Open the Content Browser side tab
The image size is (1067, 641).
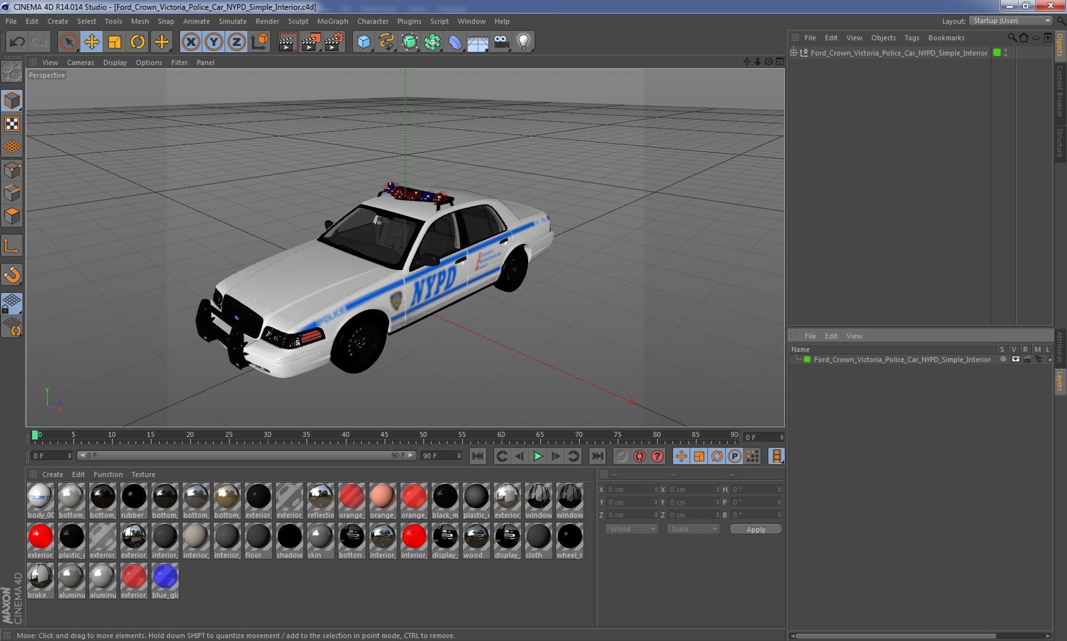(1060, 91)
